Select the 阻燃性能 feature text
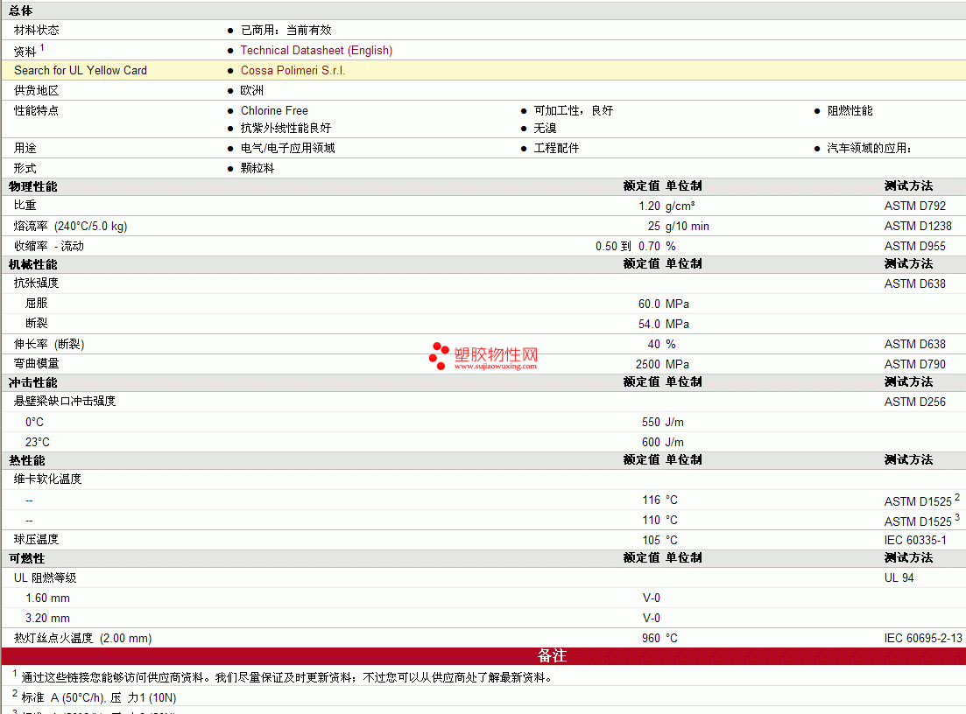The image size is (966, 714). coord(850,111)
